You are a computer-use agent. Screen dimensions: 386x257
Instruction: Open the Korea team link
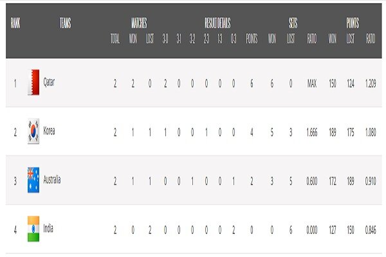49,130
